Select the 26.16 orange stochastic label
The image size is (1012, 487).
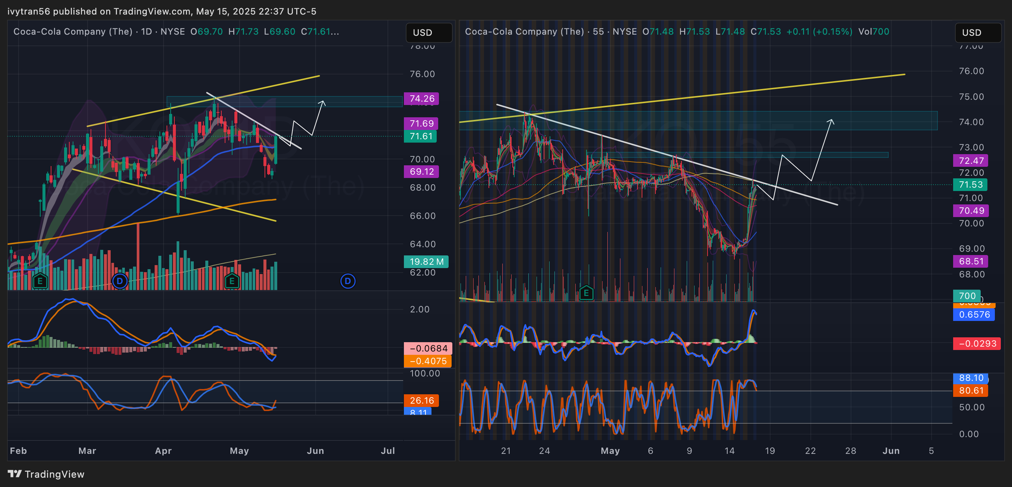tap(421, 401)
